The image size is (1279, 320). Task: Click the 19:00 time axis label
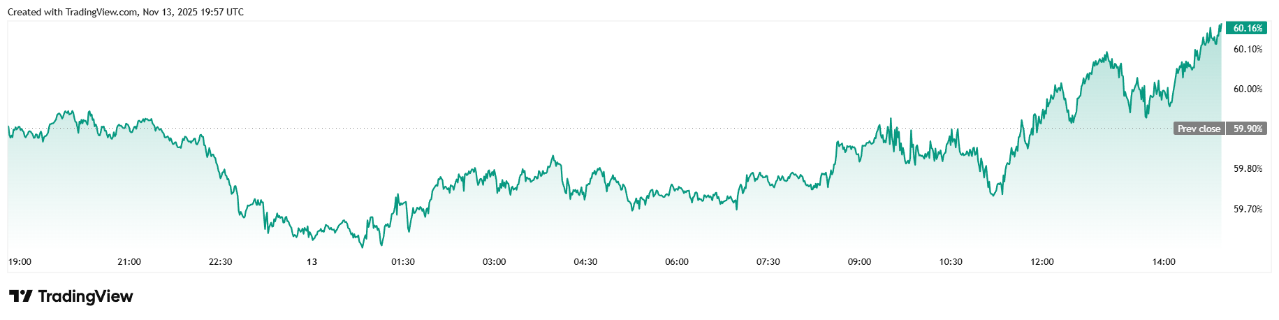point(20,262)
